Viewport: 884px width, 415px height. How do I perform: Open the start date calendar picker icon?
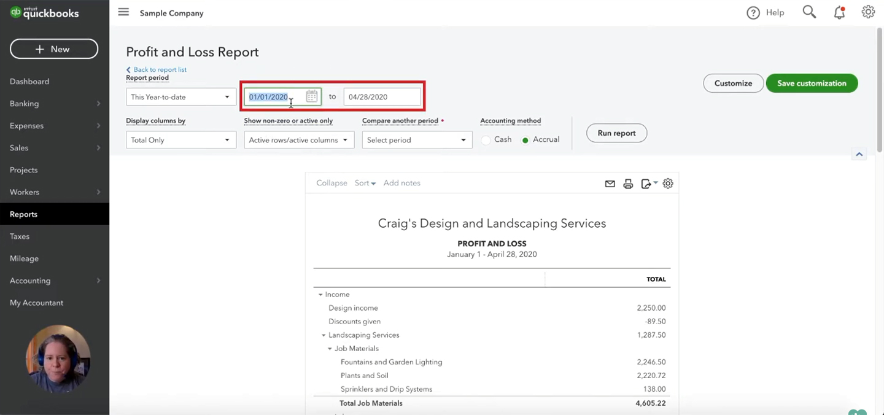click(312, 96)
